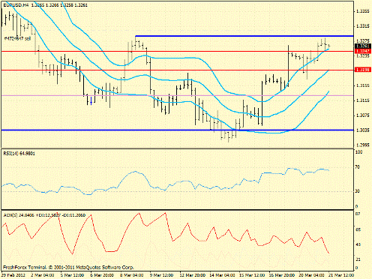Click the 20 Mar 04:00 time label
This screenshot has height=279, width=372.
click(312, 275)
